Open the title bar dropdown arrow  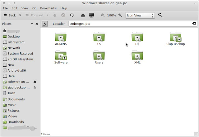click(x=195, y=3)
